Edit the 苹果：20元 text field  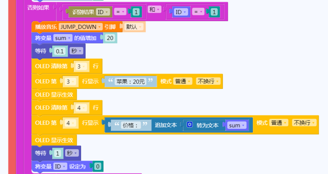tap(130, 81)
